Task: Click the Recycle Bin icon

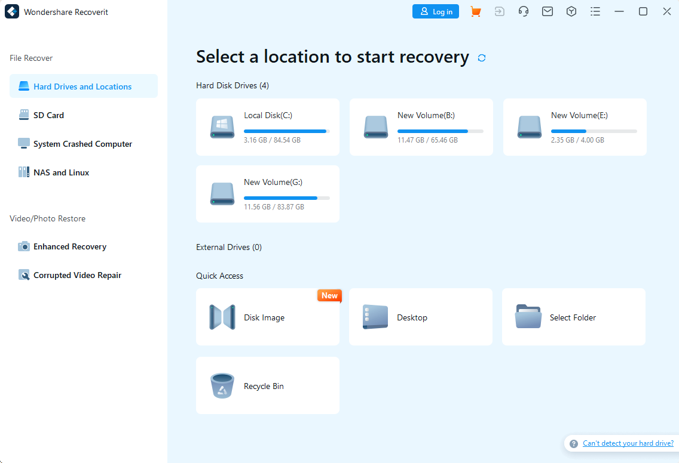Action: click(x=222, y=385)
